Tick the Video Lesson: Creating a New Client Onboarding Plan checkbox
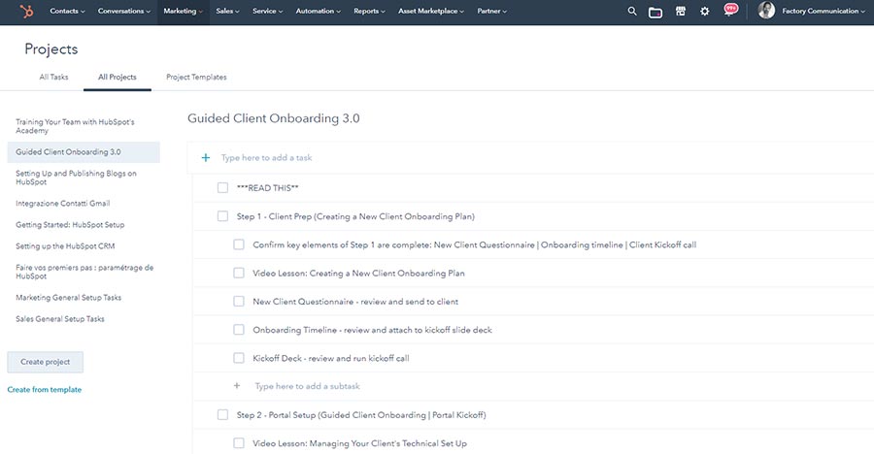Image resolution: width=874 pixels, height=454 pixels. [239, 273]
